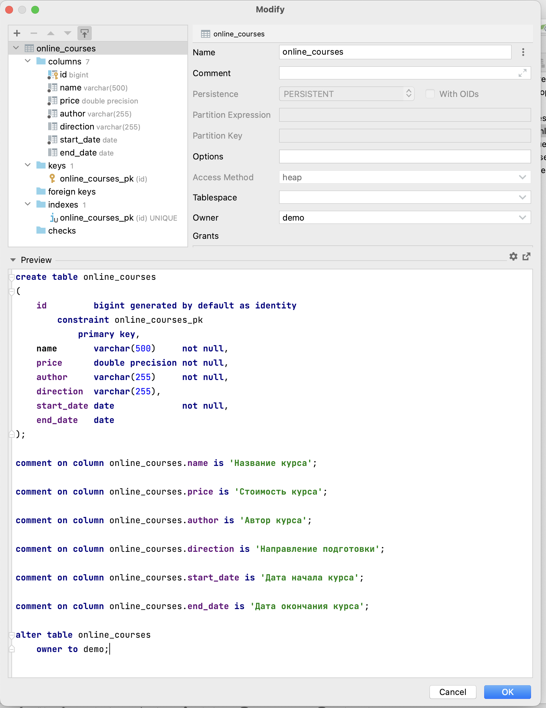The width and height of the screenshot is (546, 708).
Task: Click the move down arrow icon
Action: tap(68, 33)
